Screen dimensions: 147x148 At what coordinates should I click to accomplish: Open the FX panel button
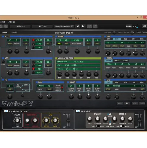(127, 103)
